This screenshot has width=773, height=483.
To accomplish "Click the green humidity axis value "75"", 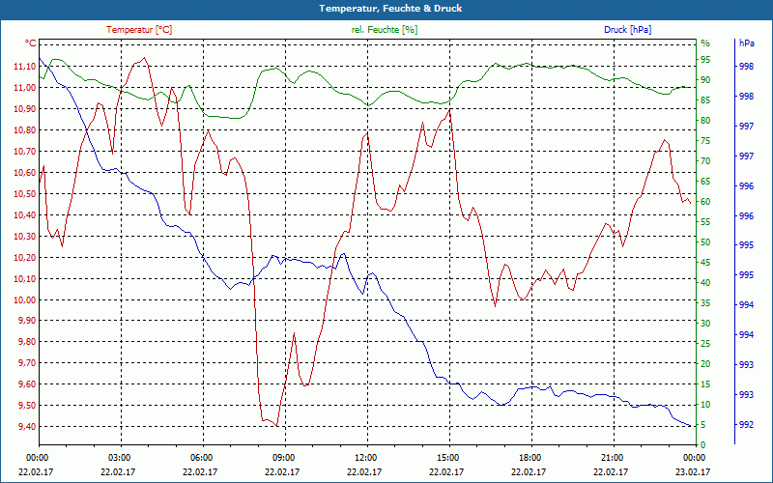I will pyautogui.click(x=705, y=141).
